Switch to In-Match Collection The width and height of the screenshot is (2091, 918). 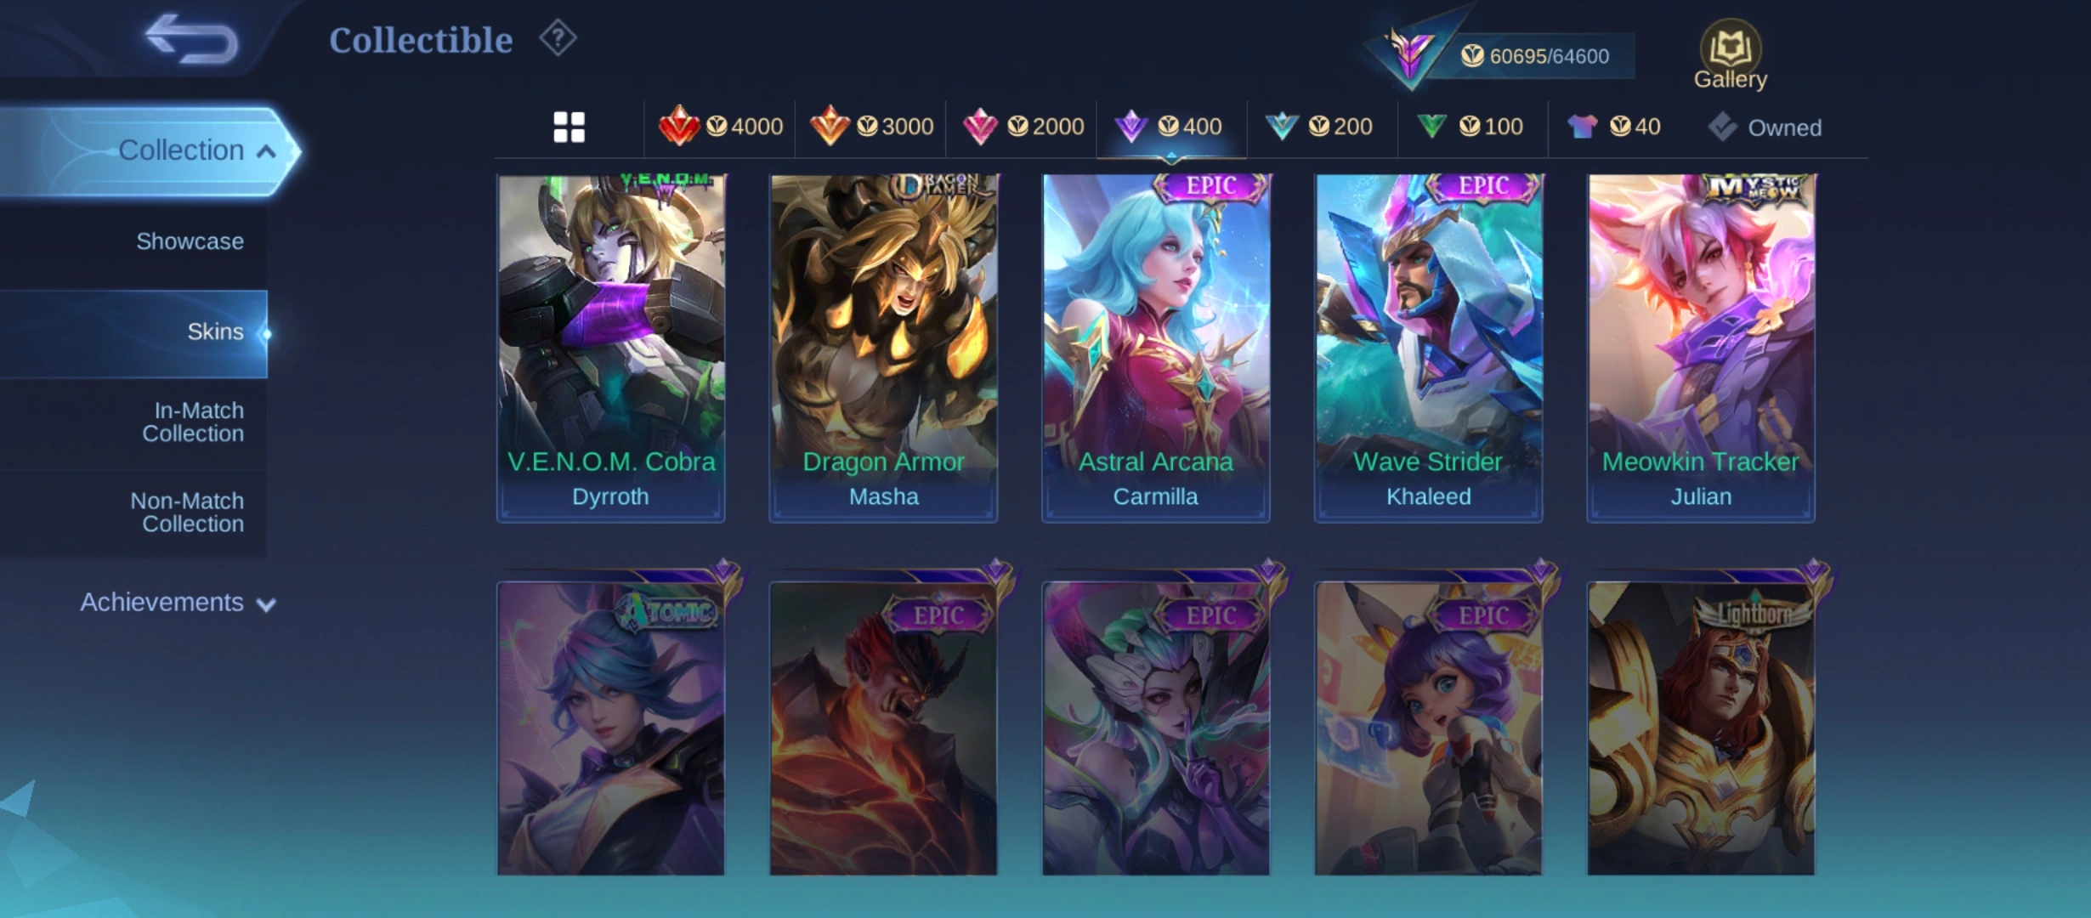pos(193,422)
